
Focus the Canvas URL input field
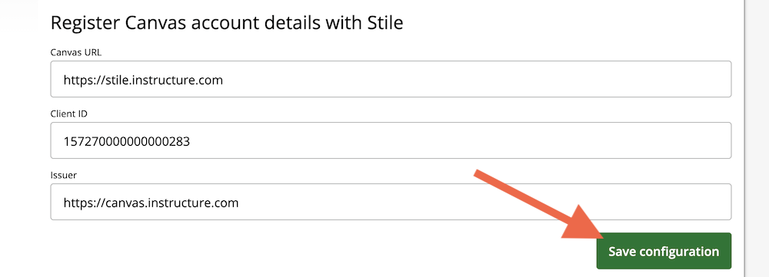391,79
